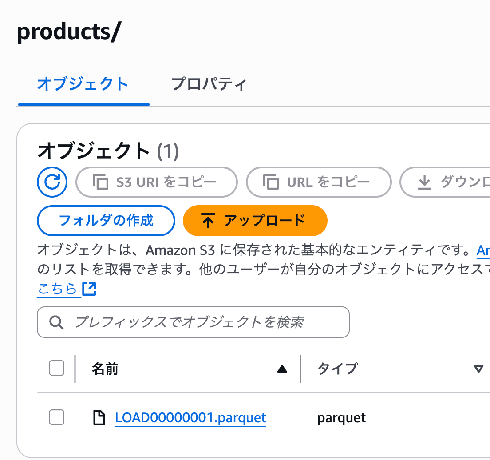Switch to the プロパティ tab
Viewport: 490px width, 460px height.
click(209, 84)
